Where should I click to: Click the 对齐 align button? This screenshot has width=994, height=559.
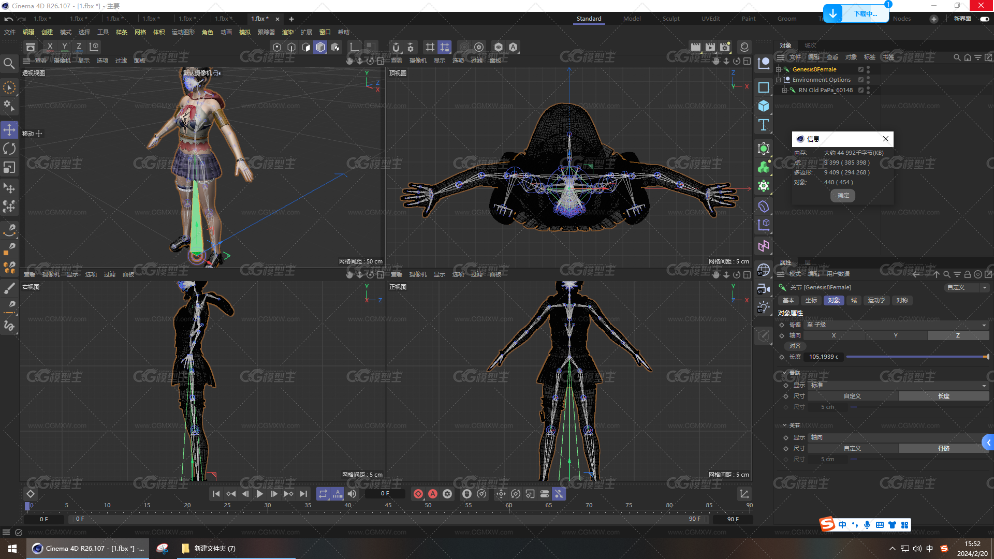(x=795, y=346)
